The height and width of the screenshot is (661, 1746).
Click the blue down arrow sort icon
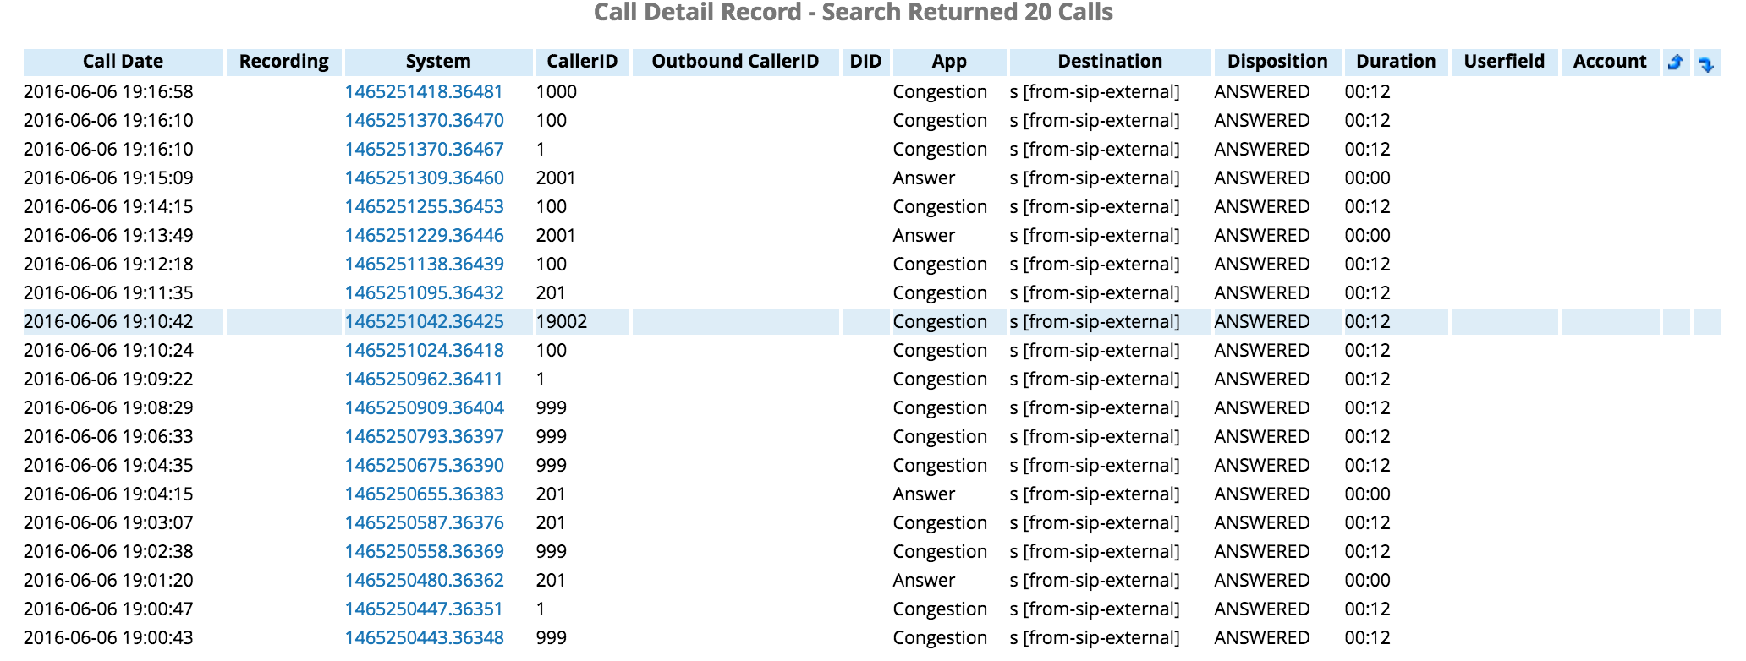pyautogui.click(x=1706, y=63)
